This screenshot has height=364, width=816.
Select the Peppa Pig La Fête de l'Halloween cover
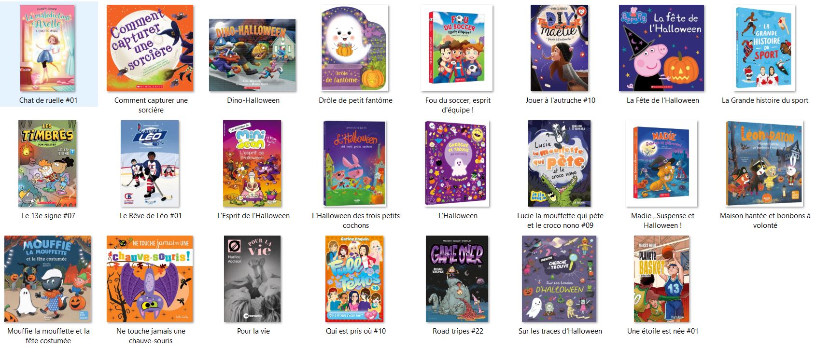click(x=661, y=48)
